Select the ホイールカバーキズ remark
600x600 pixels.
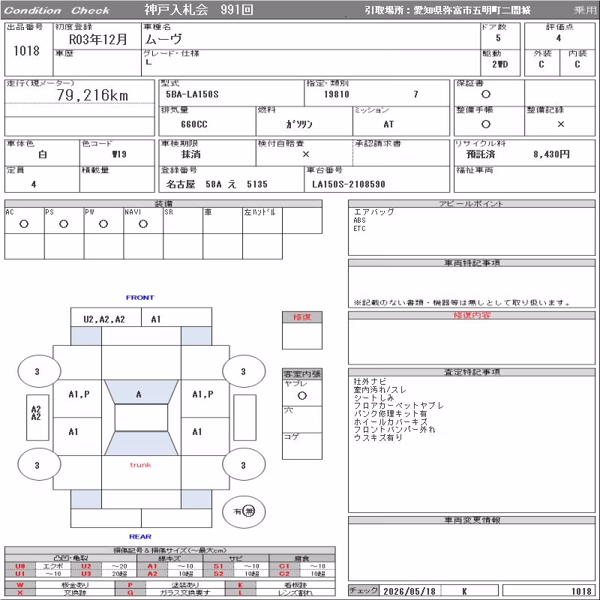pyautogui.click(x=390, y=421)
